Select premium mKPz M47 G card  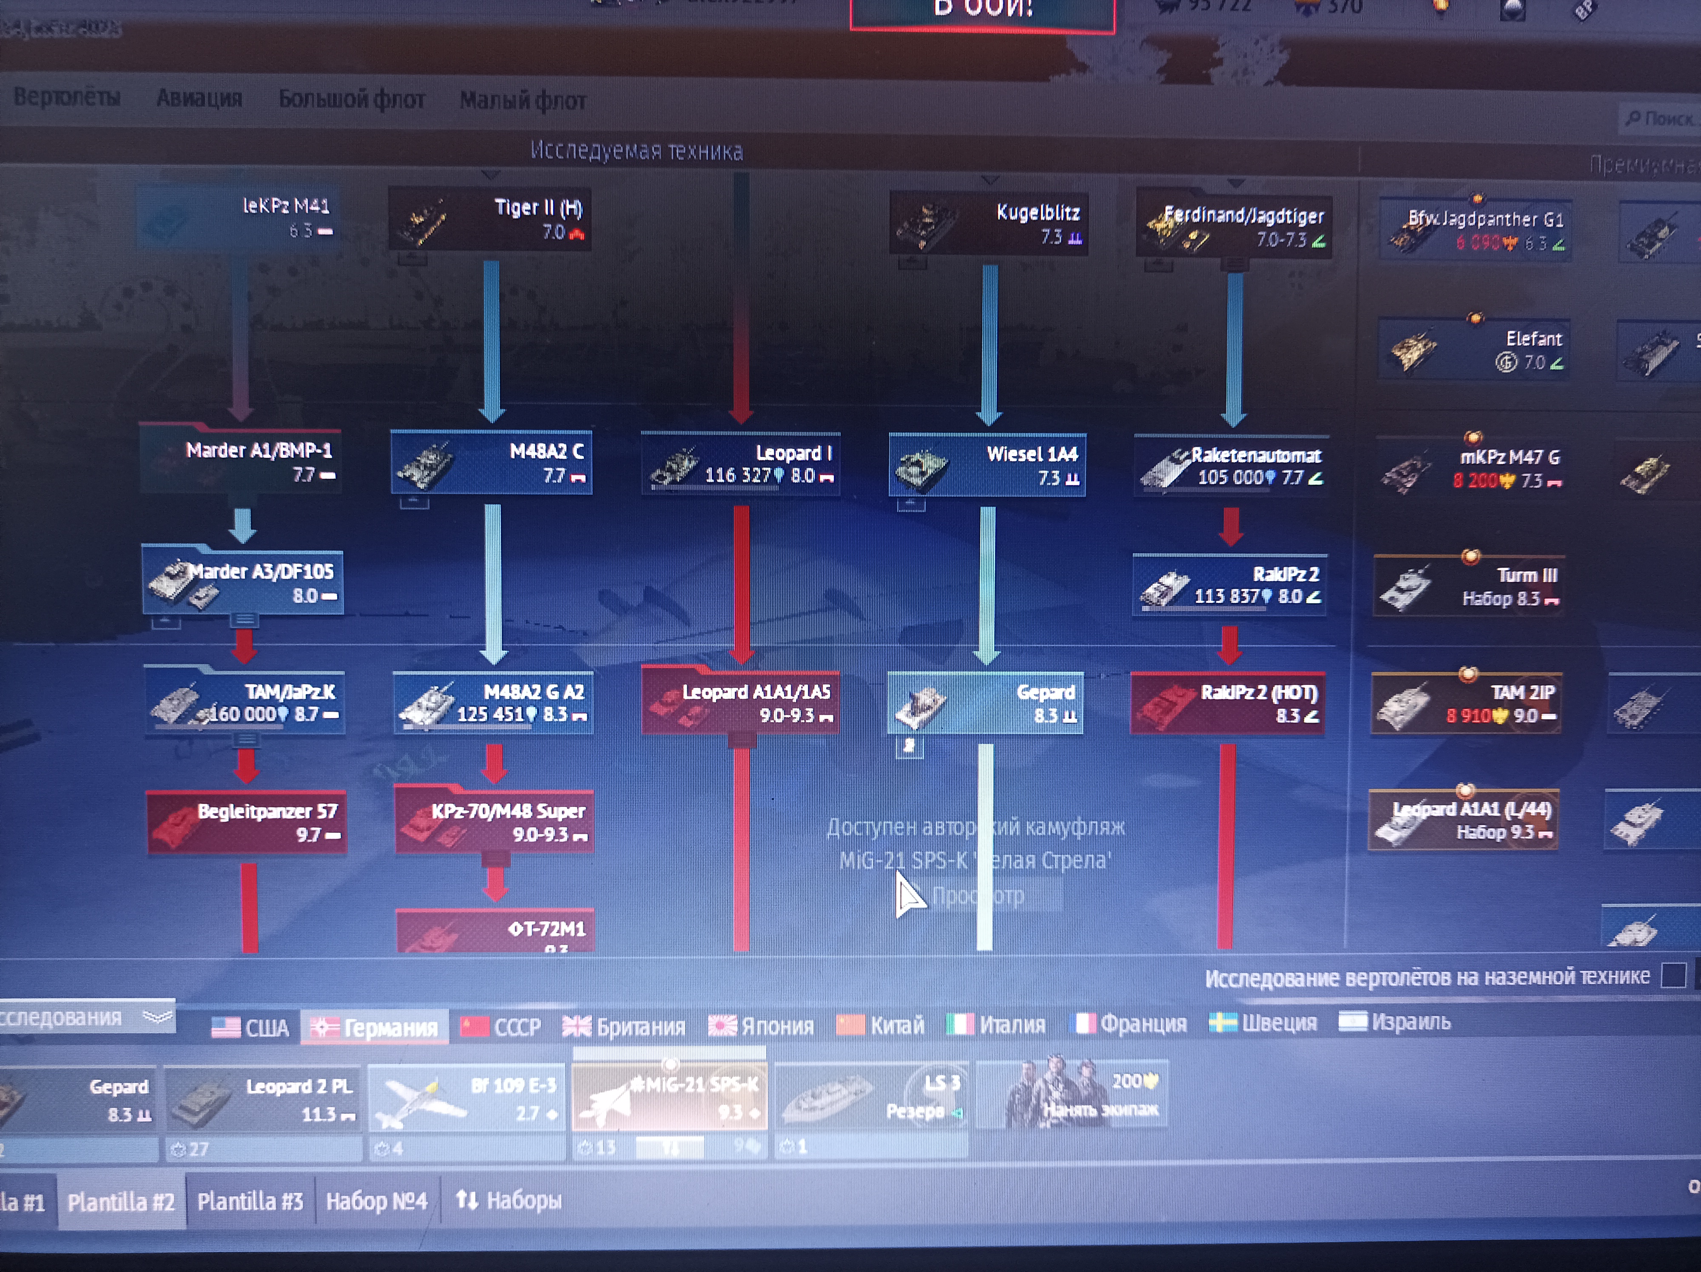[x=1471, y=469]
